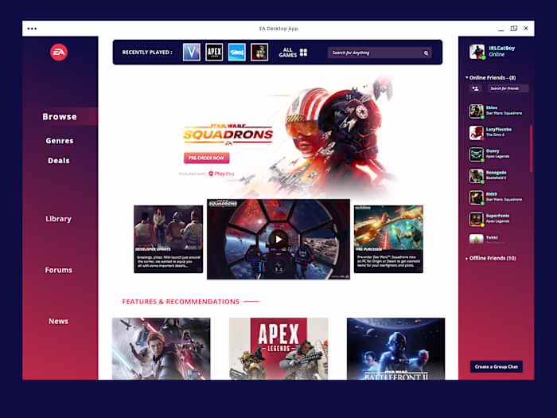Click the Search for Friends field
Image resolution: width=557 pixels, height=418 pixels.
[508, 88]
